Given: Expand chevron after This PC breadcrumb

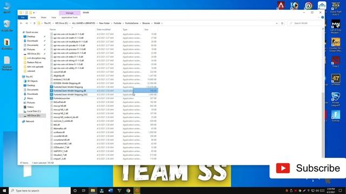Looking at the screenshot, I should click(x=53, y=23).
